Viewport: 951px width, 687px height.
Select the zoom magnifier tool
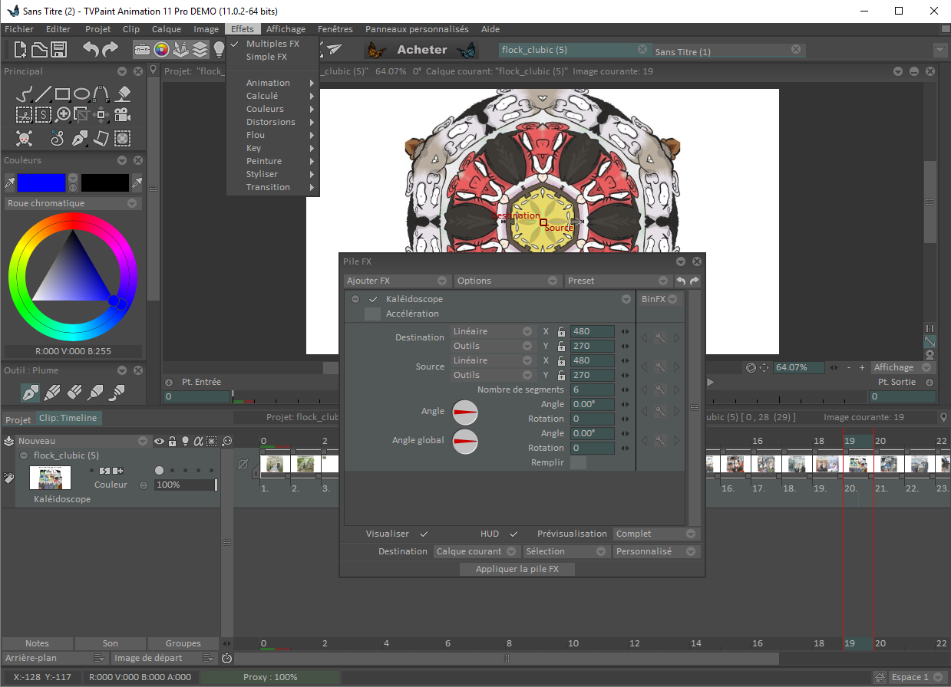tap(63, 115)
